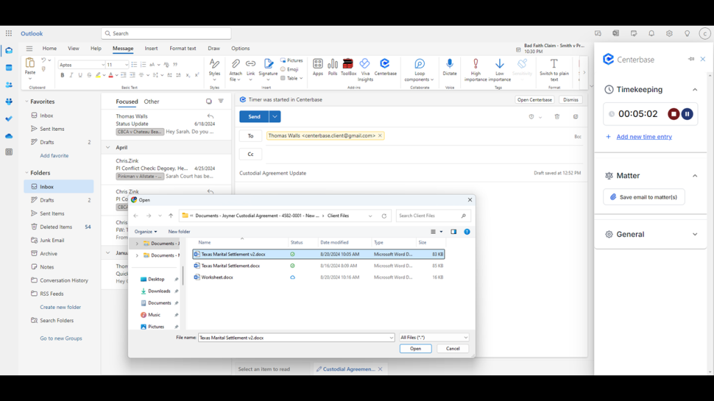
Task: Open the Insert ribbon tab
Action: pos(151,48)
